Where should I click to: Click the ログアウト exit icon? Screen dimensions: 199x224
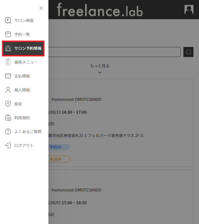[x=8, y=146]
